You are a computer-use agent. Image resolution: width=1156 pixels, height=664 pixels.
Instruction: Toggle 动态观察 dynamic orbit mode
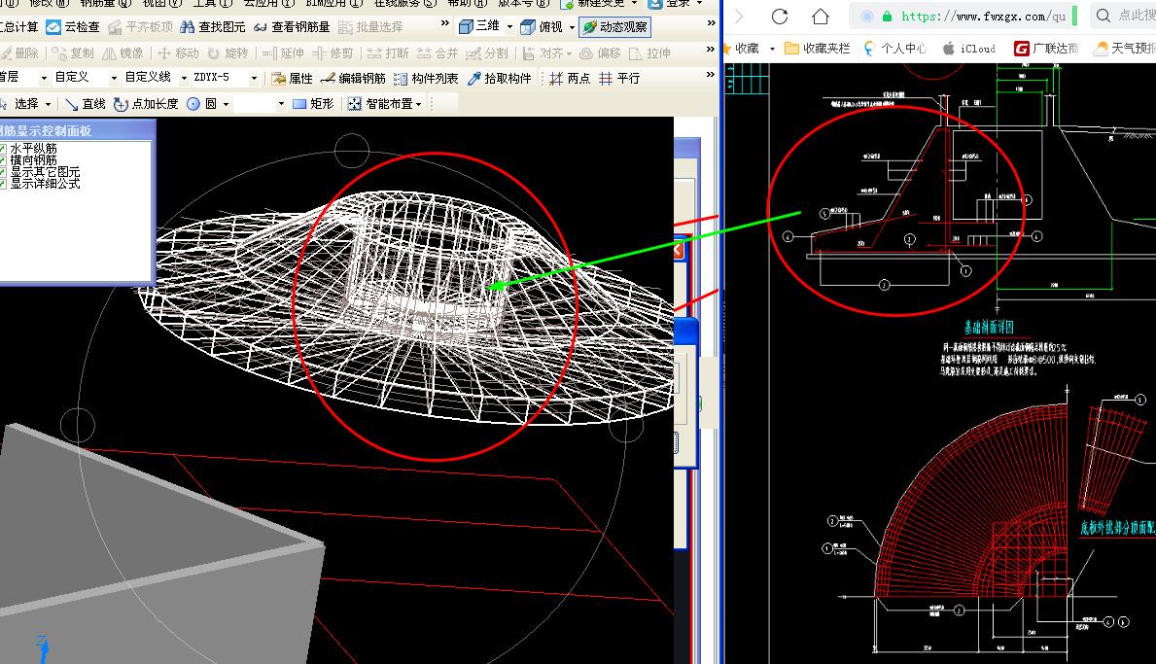[x=614, y=26]
